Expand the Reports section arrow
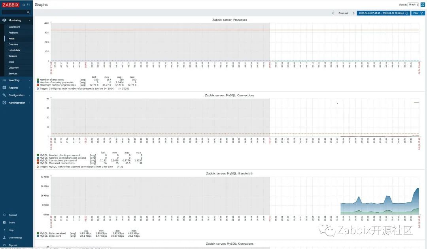Screen dimensions: 427x249 click(29, 88)
